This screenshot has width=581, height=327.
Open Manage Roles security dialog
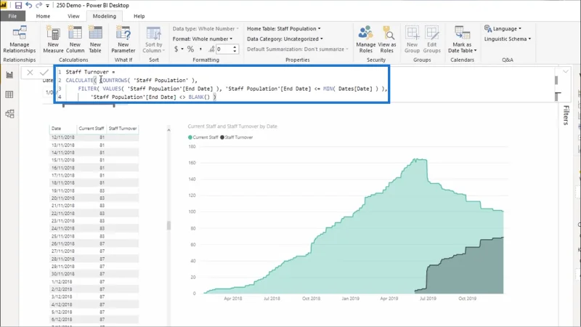tap(366, 39)
